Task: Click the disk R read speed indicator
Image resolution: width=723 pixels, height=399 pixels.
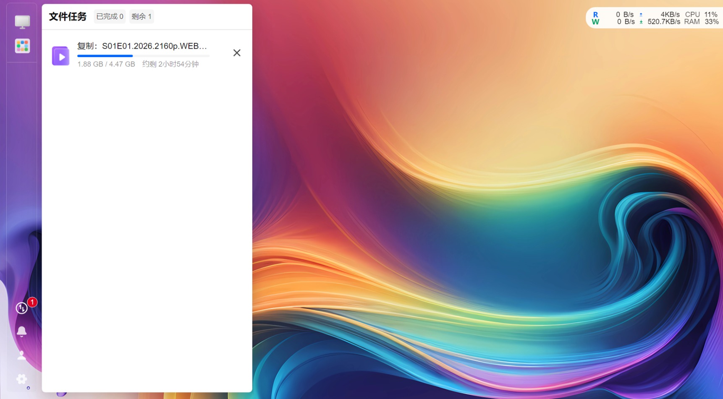Action: [x=614, y=15]
